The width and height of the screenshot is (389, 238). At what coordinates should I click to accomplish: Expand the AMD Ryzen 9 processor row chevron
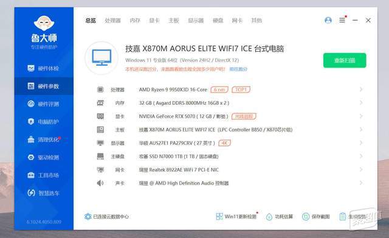[x=361, y=89]
